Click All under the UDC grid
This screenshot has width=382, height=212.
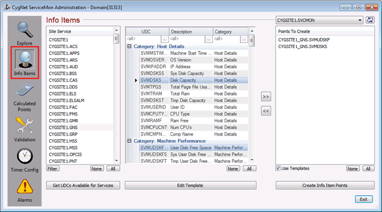click(249, 169)
